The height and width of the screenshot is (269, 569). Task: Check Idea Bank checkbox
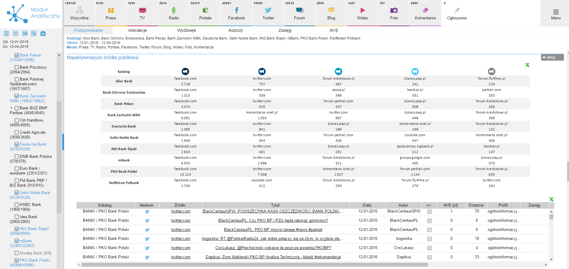click(x=17, y=217)
